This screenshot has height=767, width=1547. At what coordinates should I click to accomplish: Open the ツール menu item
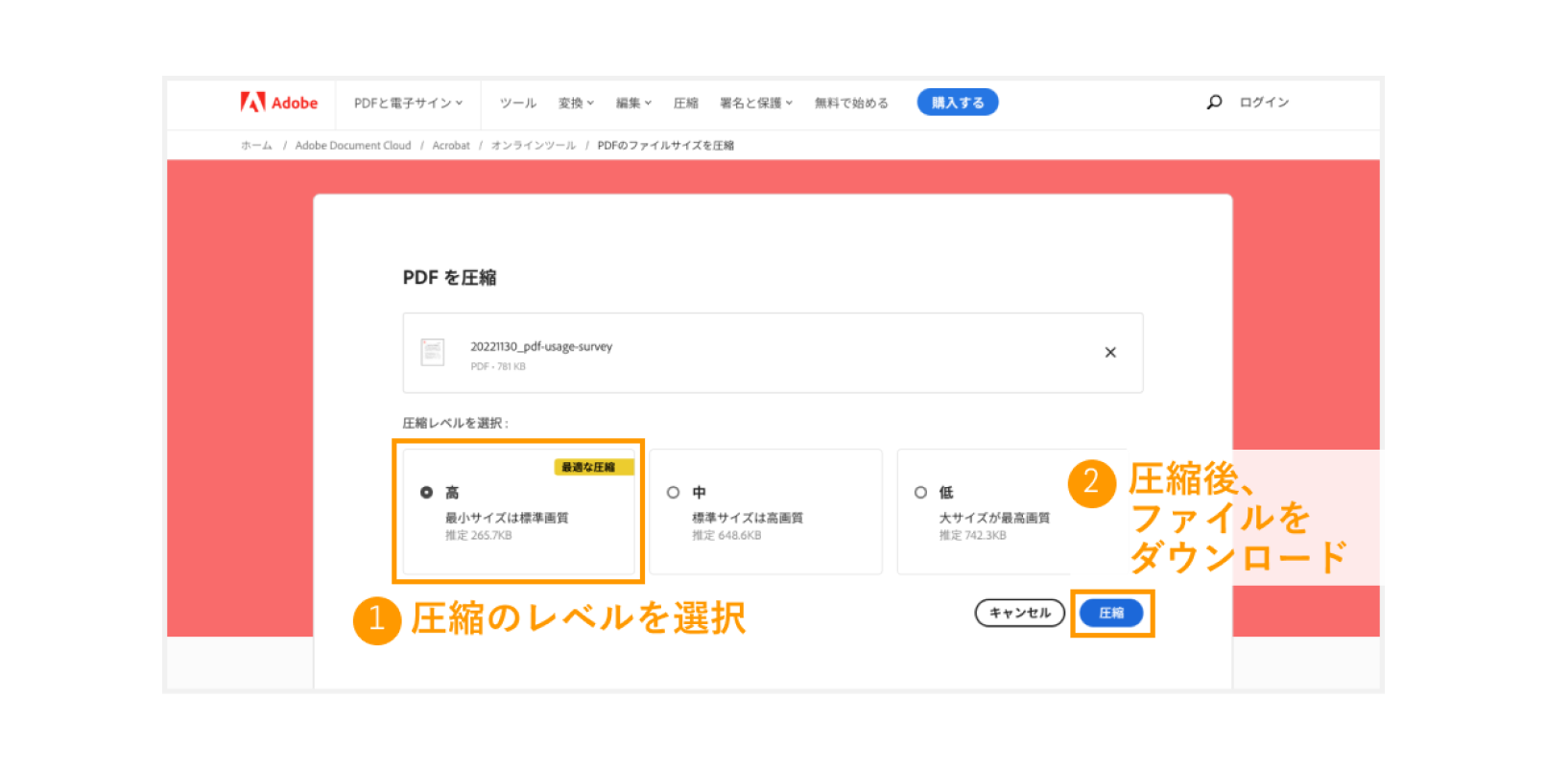(x=518, y=103)
